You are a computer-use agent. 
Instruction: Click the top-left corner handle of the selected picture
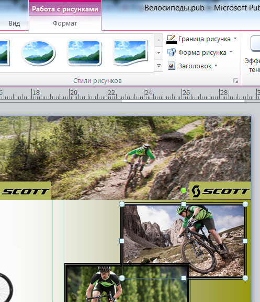pyautogui.click(x=122, y=204)
